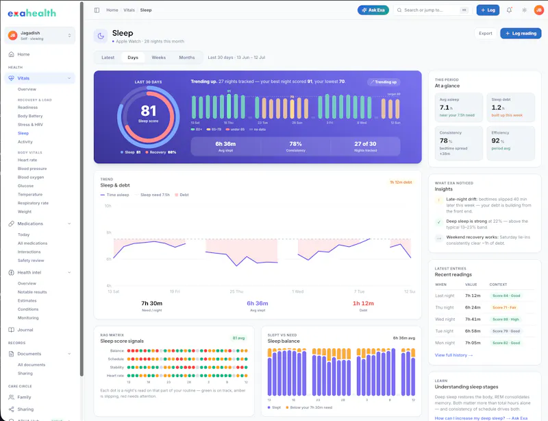Go to Home breadcrumb

point(112,10)
